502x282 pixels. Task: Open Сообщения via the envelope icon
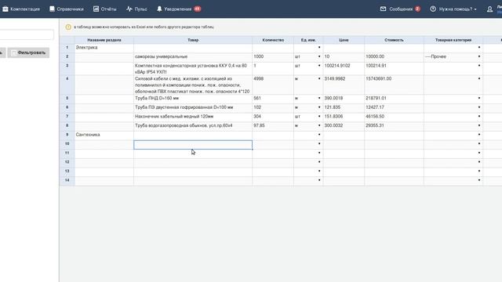384,9
